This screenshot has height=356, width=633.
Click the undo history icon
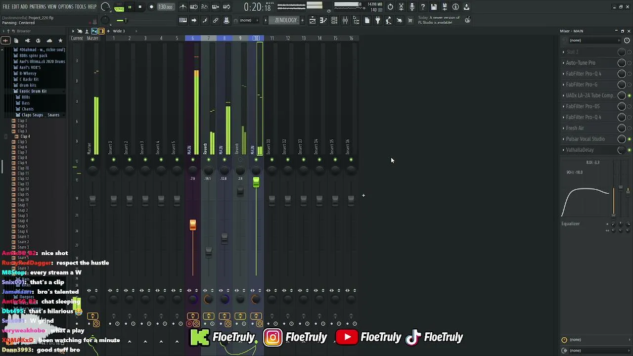pyautogui.click(x=390, y=7)
